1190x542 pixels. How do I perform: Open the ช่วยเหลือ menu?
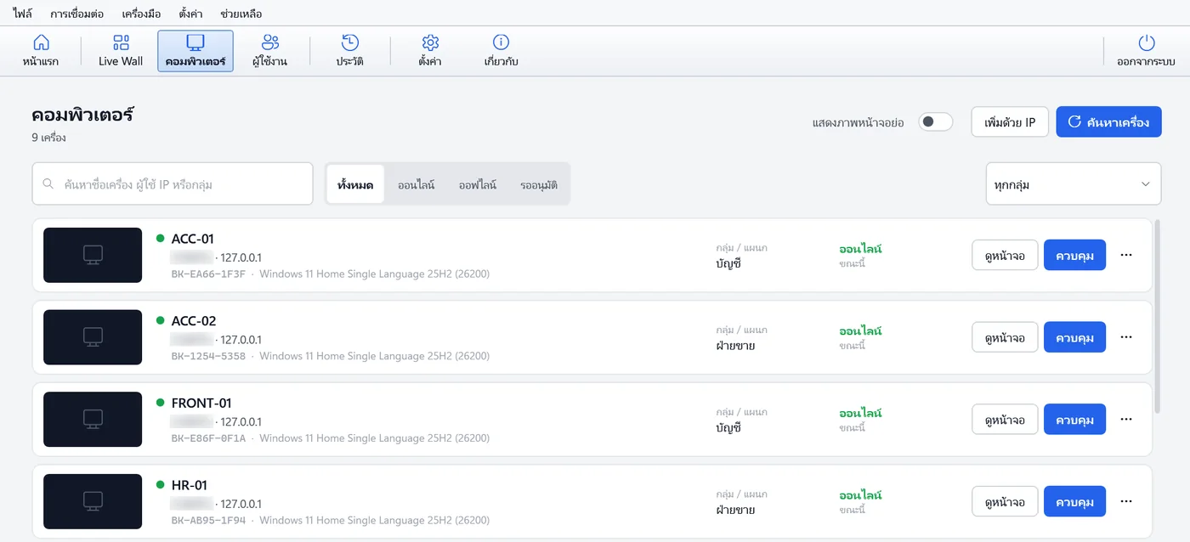(241, 14)
